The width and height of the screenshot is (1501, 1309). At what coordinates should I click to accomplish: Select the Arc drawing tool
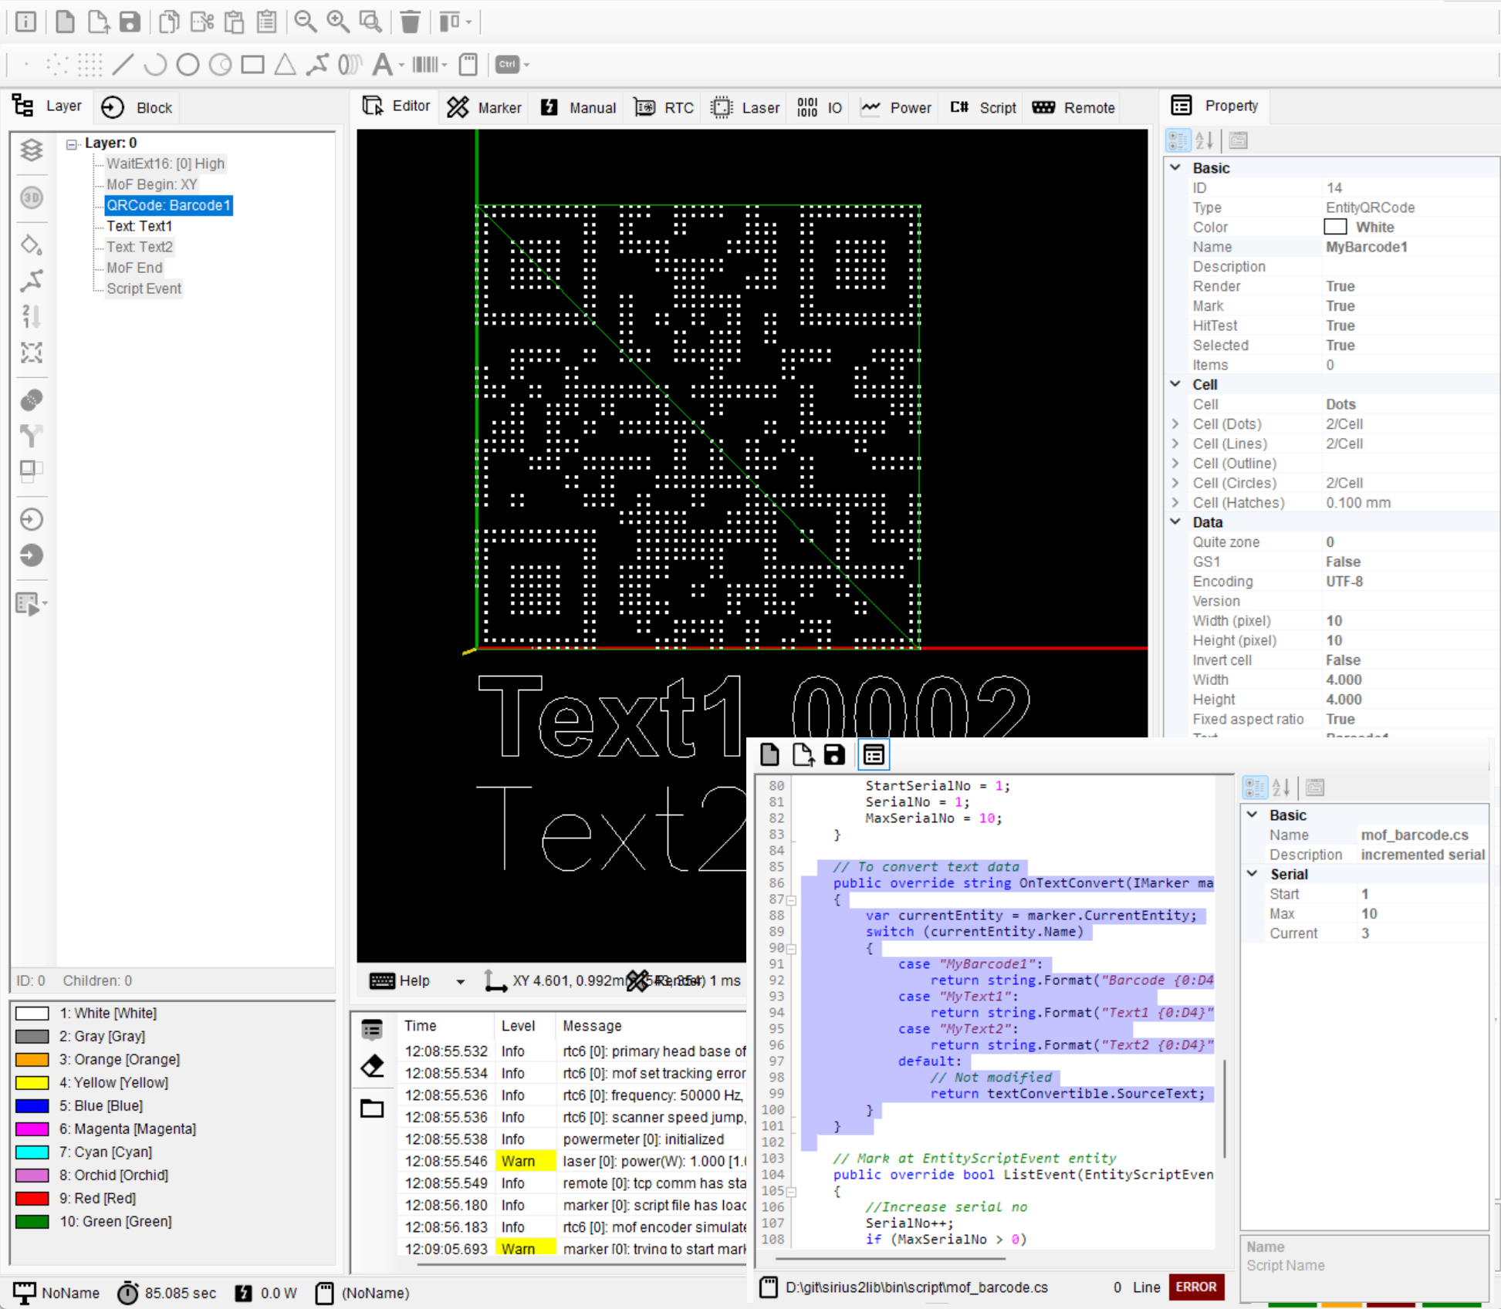155,65
